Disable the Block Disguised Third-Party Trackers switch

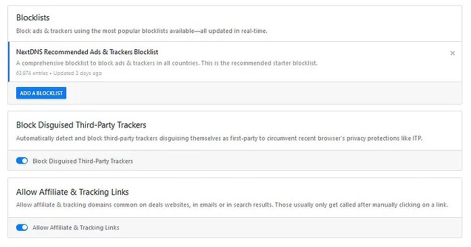point(22,161)
